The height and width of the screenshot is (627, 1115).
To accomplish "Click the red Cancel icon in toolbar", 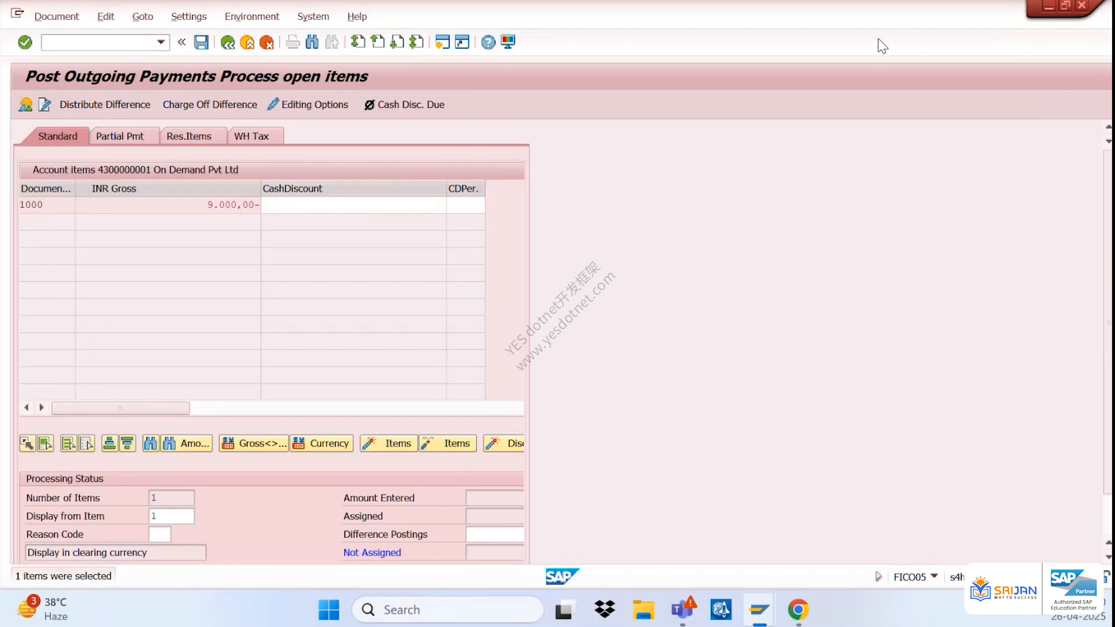I will (267, 42).
